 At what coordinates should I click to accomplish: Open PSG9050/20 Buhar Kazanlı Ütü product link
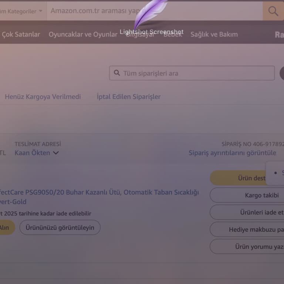pyautogui.click(x=99, y=197)
